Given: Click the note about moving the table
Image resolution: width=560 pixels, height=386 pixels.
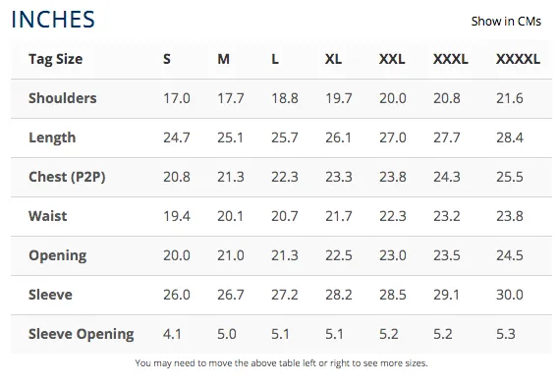Looking at the screenshot, I should pyautogui.click(x=281, y=363).
